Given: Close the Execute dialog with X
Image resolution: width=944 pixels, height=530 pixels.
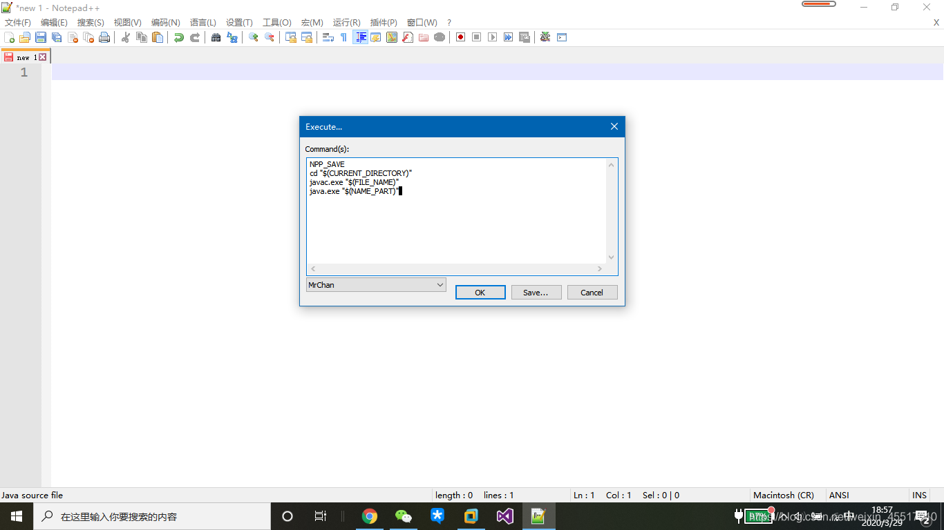Looking at the screenshot, I should tap(614, 126).
